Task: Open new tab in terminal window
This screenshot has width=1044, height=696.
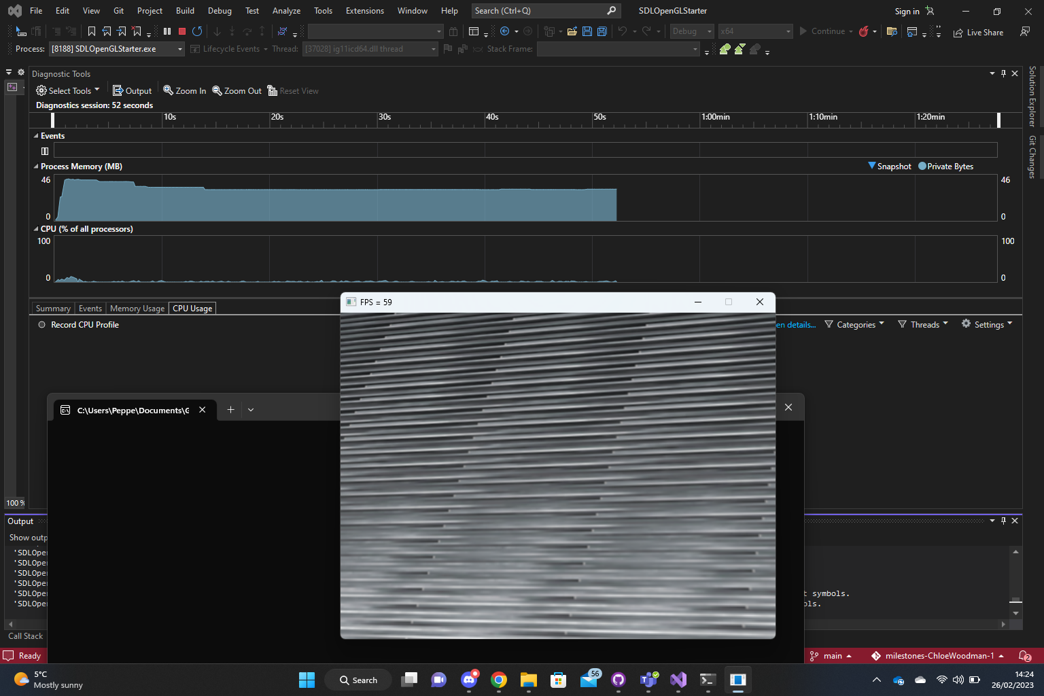Action: (x=230, y=410)
